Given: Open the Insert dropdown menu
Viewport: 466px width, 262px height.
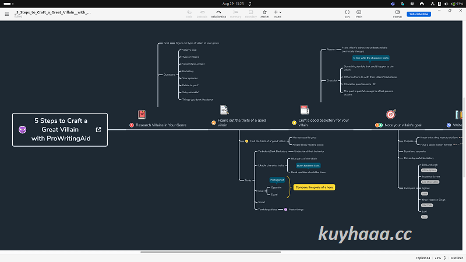Looking at the screenshot, I should click(278, 14).
